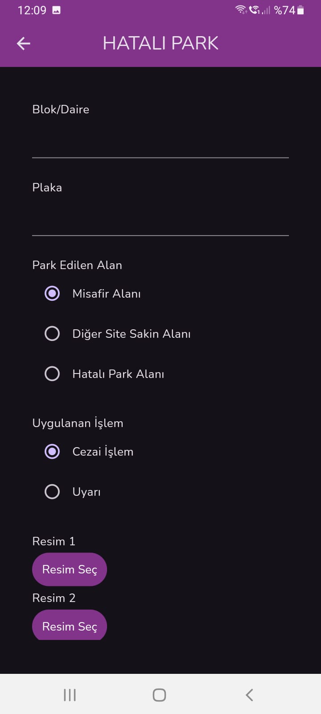Image resolution: width=321 pixels, height=714 pixels.
Task: Tap the signal strength bars icon
Action: 266,10
